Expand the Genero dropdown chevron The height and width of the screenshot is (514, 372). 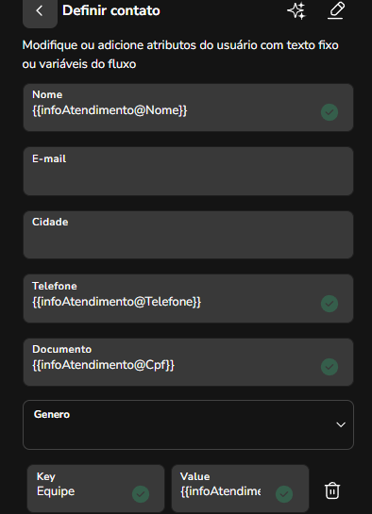pyautogui.click(x=341, y=424)
